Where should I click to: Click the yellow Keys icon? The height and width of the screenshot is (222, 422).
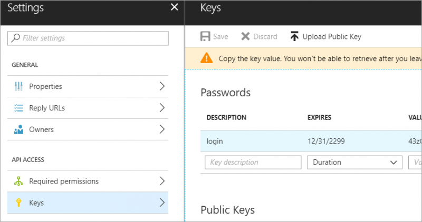pos(18,203)
